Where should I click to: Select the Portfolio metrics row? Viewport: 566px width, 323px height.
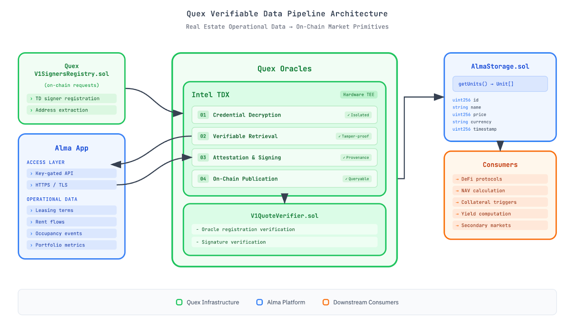coord(72,245)
